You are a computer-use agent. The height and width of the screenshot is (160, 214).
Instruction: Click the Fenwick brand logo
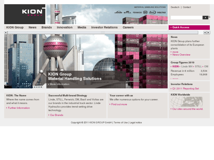(137, 13)
